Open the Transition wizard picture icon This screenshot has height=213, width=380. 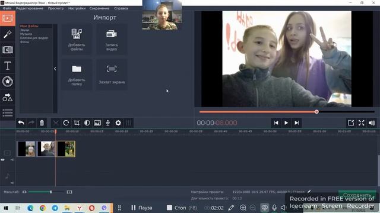pos(97,123)
